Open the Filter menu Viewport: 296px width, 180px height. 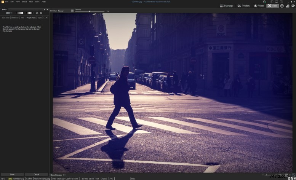[x=31, y=2]
